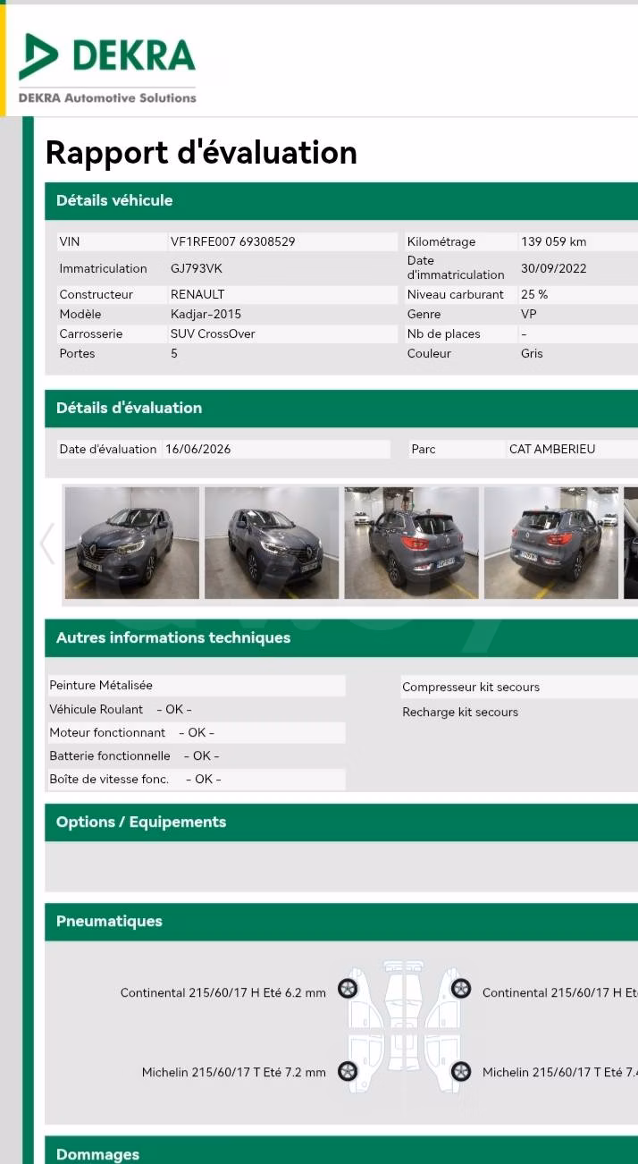Click the Détails véhicule section header
Image resolution: width=638 pixels, height=1164 pixels.
point(341,200)
